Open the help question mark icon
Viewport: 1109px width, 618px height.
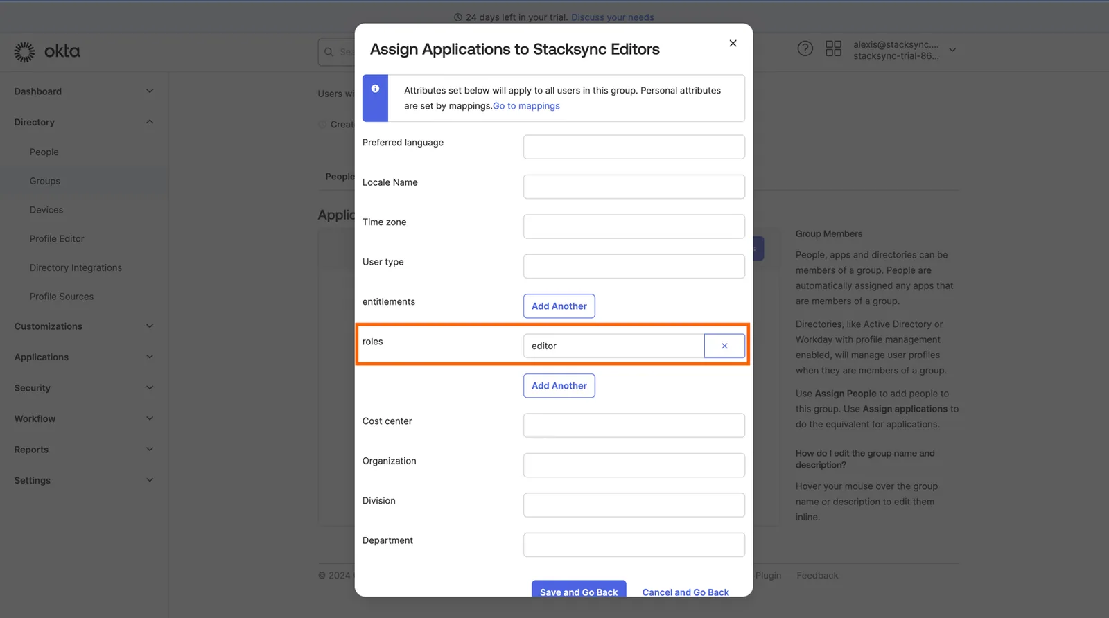coord(805,48)
